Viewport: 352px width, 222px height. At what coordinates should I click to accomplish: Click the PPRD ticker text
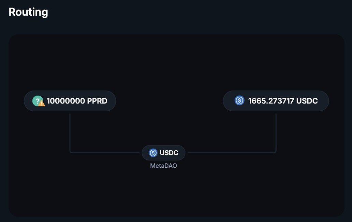pyautogui.click(x=97, y=101)
